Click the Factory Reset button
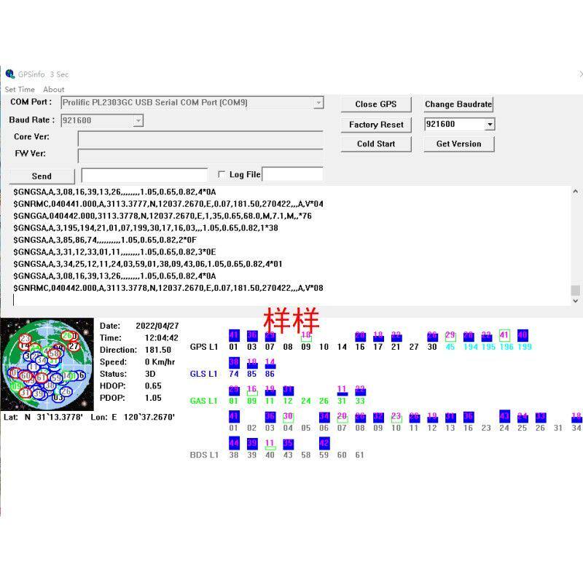The height and width of the screenshot is (583, 583). [376, 125]
